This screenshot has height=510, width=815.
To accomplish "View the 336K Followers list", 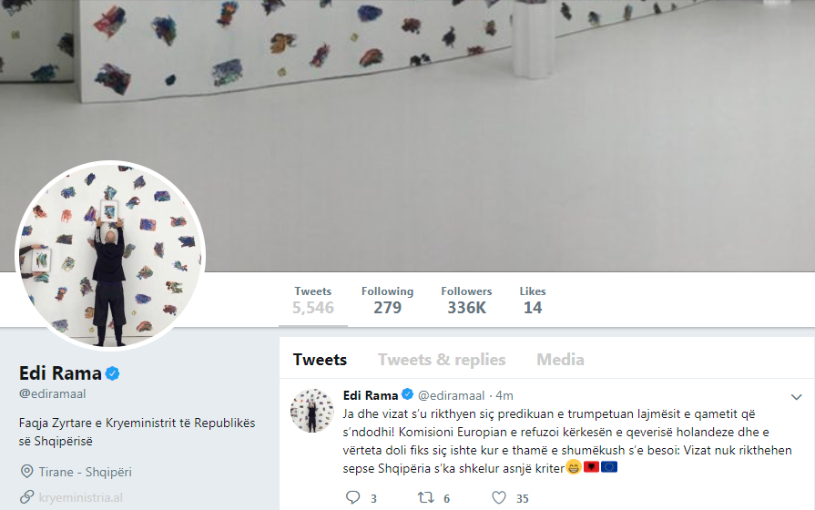I will (467, 301).
